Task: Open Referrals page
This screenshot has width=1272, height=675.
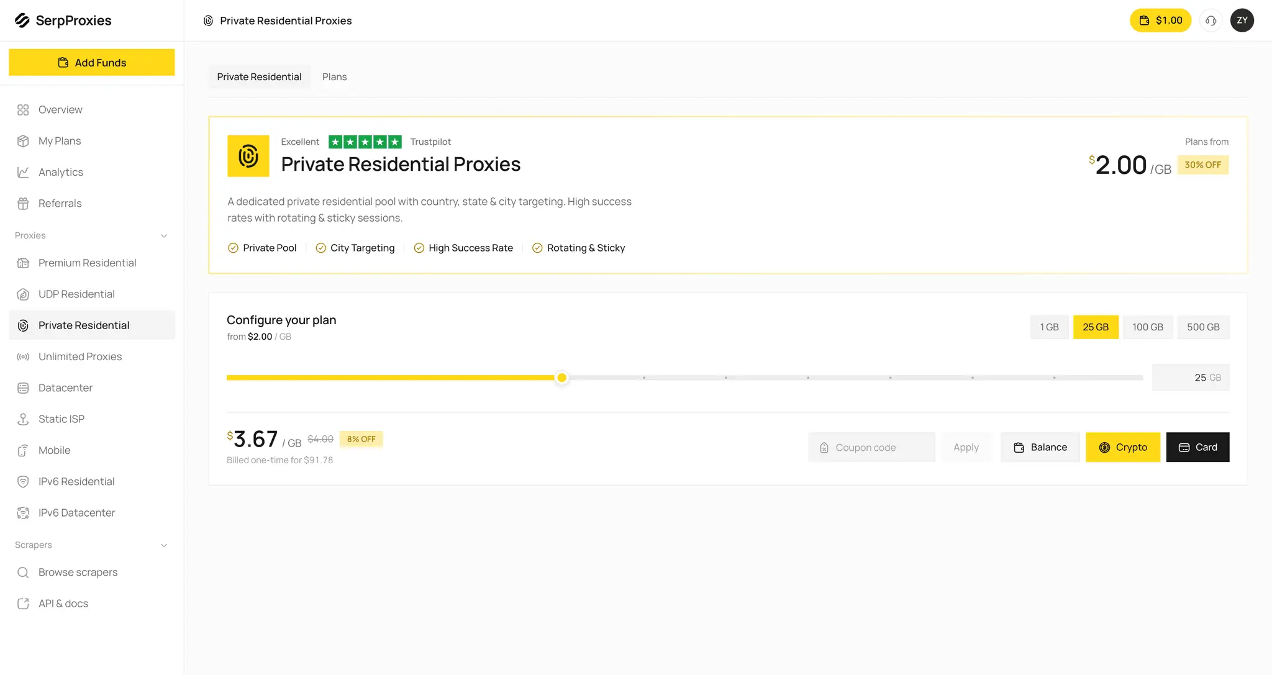Action: point(92,203)
